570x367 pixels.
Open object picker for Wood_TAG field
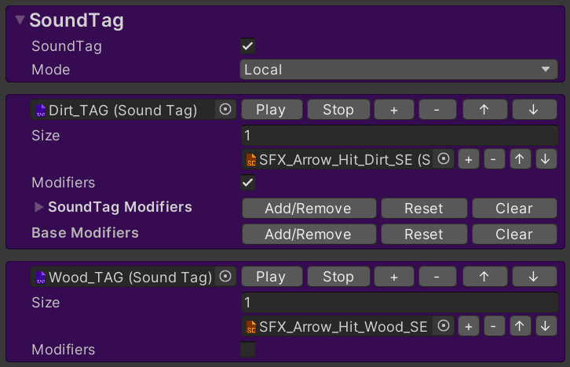pos(225,277)
